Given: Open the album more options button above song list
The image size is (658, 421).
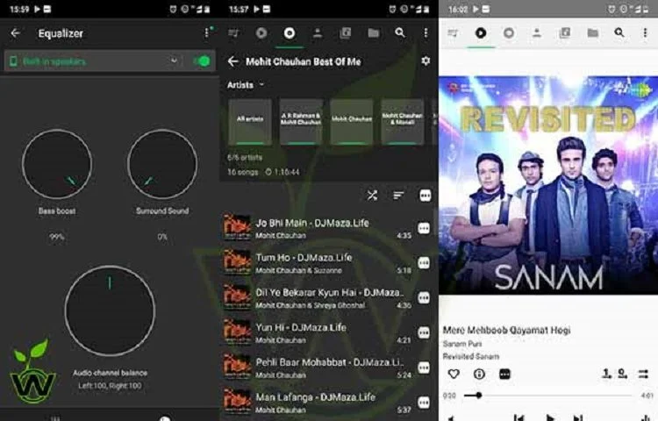Looking at the screenshot, I should 426,196.
